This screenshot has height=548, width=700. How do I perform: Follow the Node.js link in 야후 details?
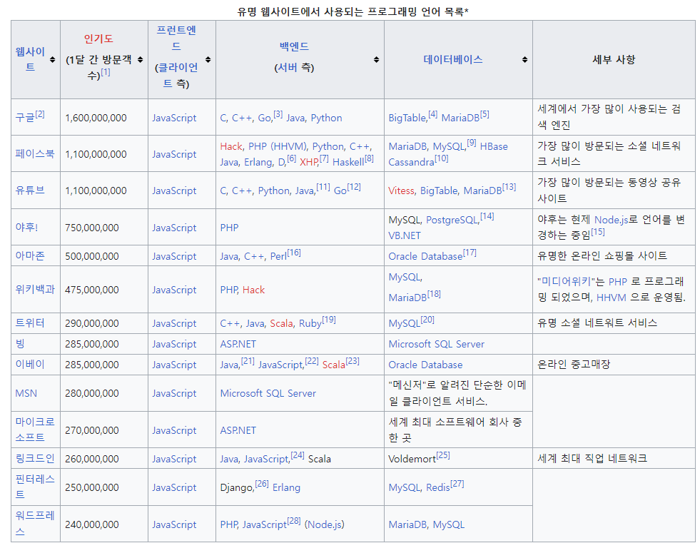click(x=612, y=220)
